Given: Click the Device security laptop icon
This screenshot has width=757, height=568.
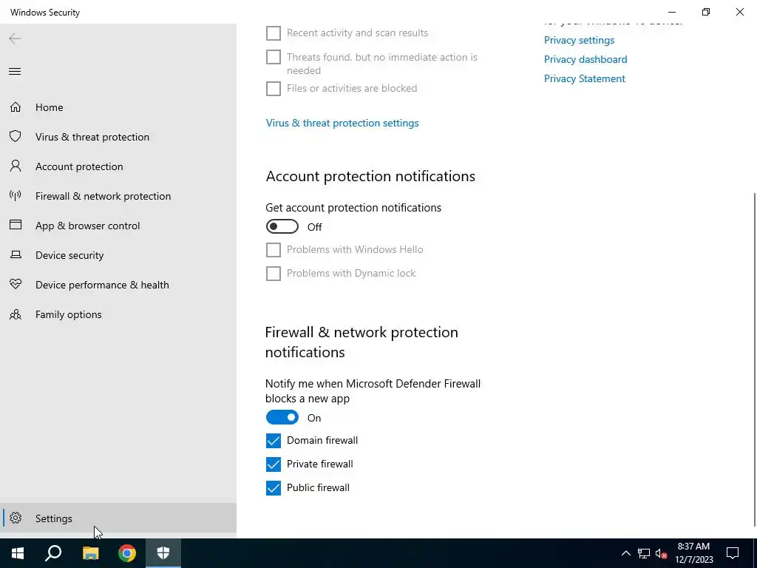Looking at the screenshot, I should 16,254.
